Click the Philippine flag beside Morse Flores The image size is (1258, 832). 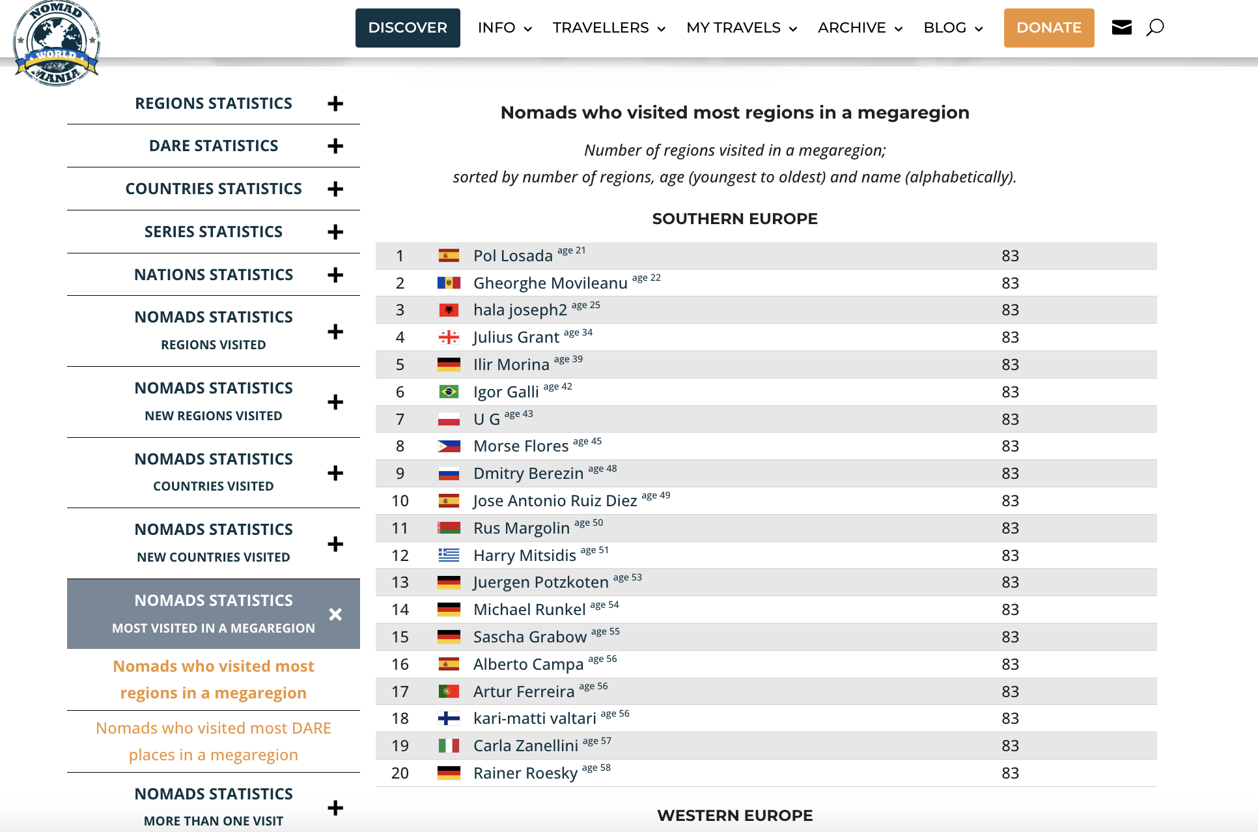click(449, 446)
